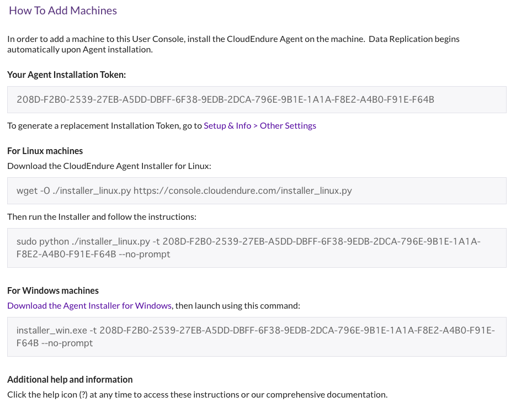Click Your Agent Installation Token label
The width and height of the screenshot is (516, 418).
pos(66,75)
